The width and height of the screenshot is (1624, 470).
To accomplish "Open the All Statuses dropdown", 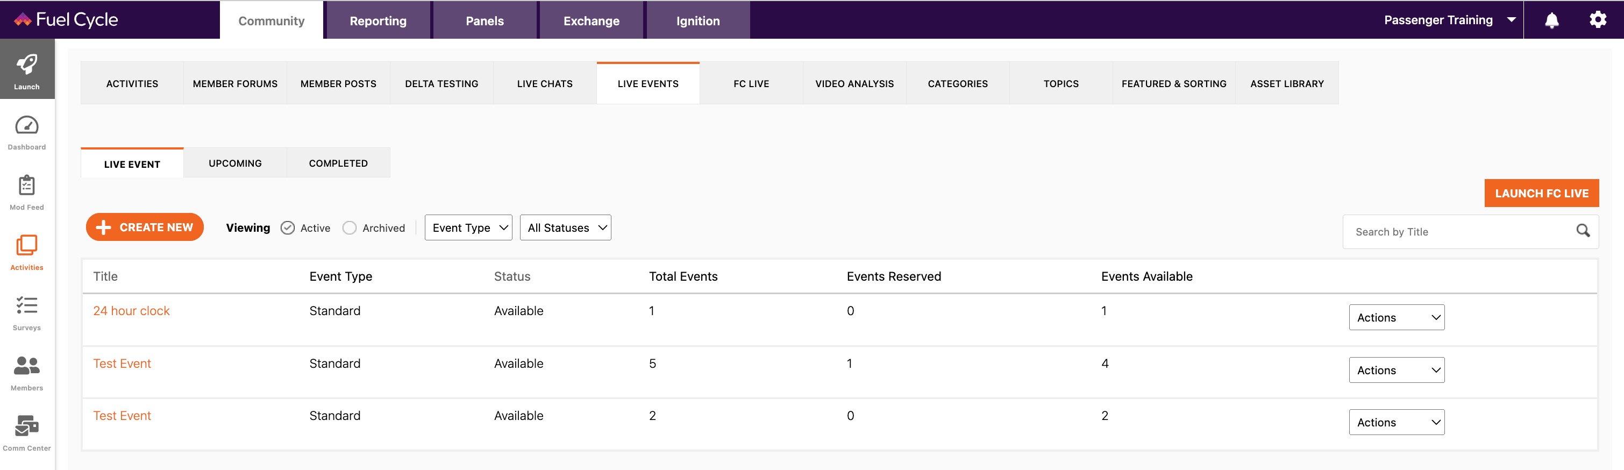I will [x=566, y=227].
